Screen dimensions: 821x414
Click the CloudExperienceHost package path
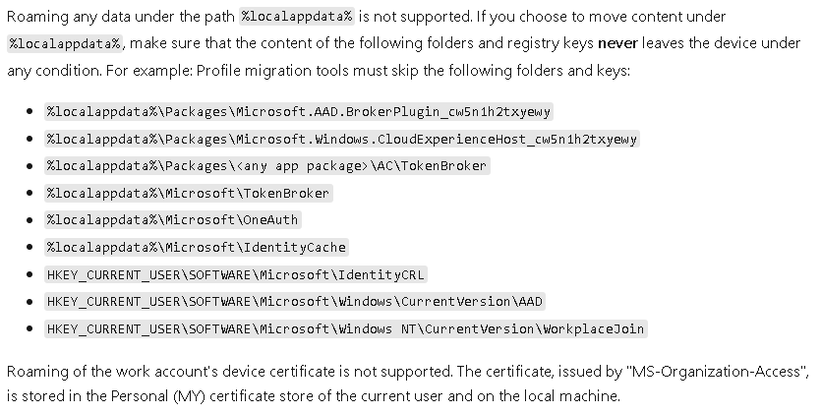pos(343,139)
